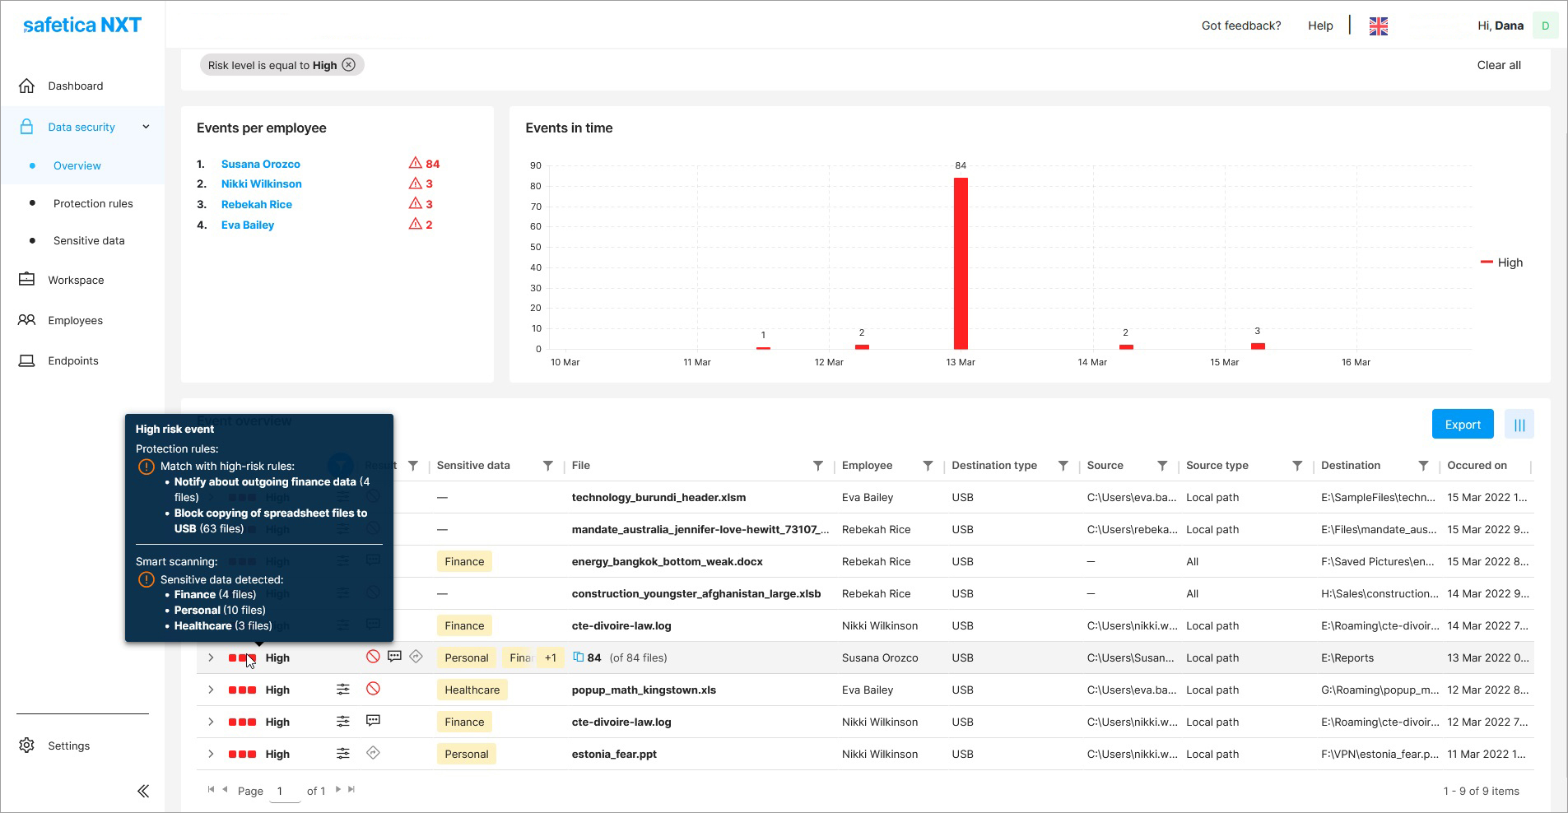Open the Protection rules submenu item
Screen dimensions: 1568x813
pyautogui.click(x=93, y=203)
